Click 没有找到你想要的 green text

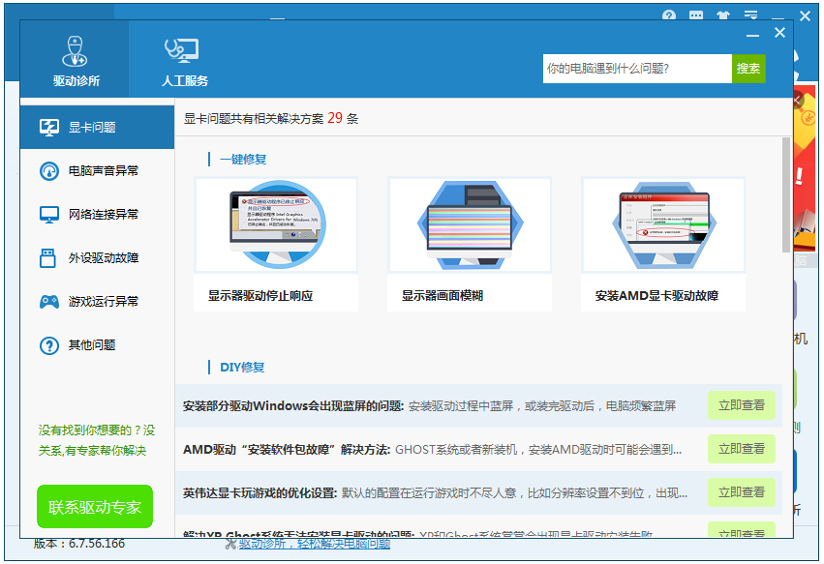pyautogui.click(x=97, y=440)
